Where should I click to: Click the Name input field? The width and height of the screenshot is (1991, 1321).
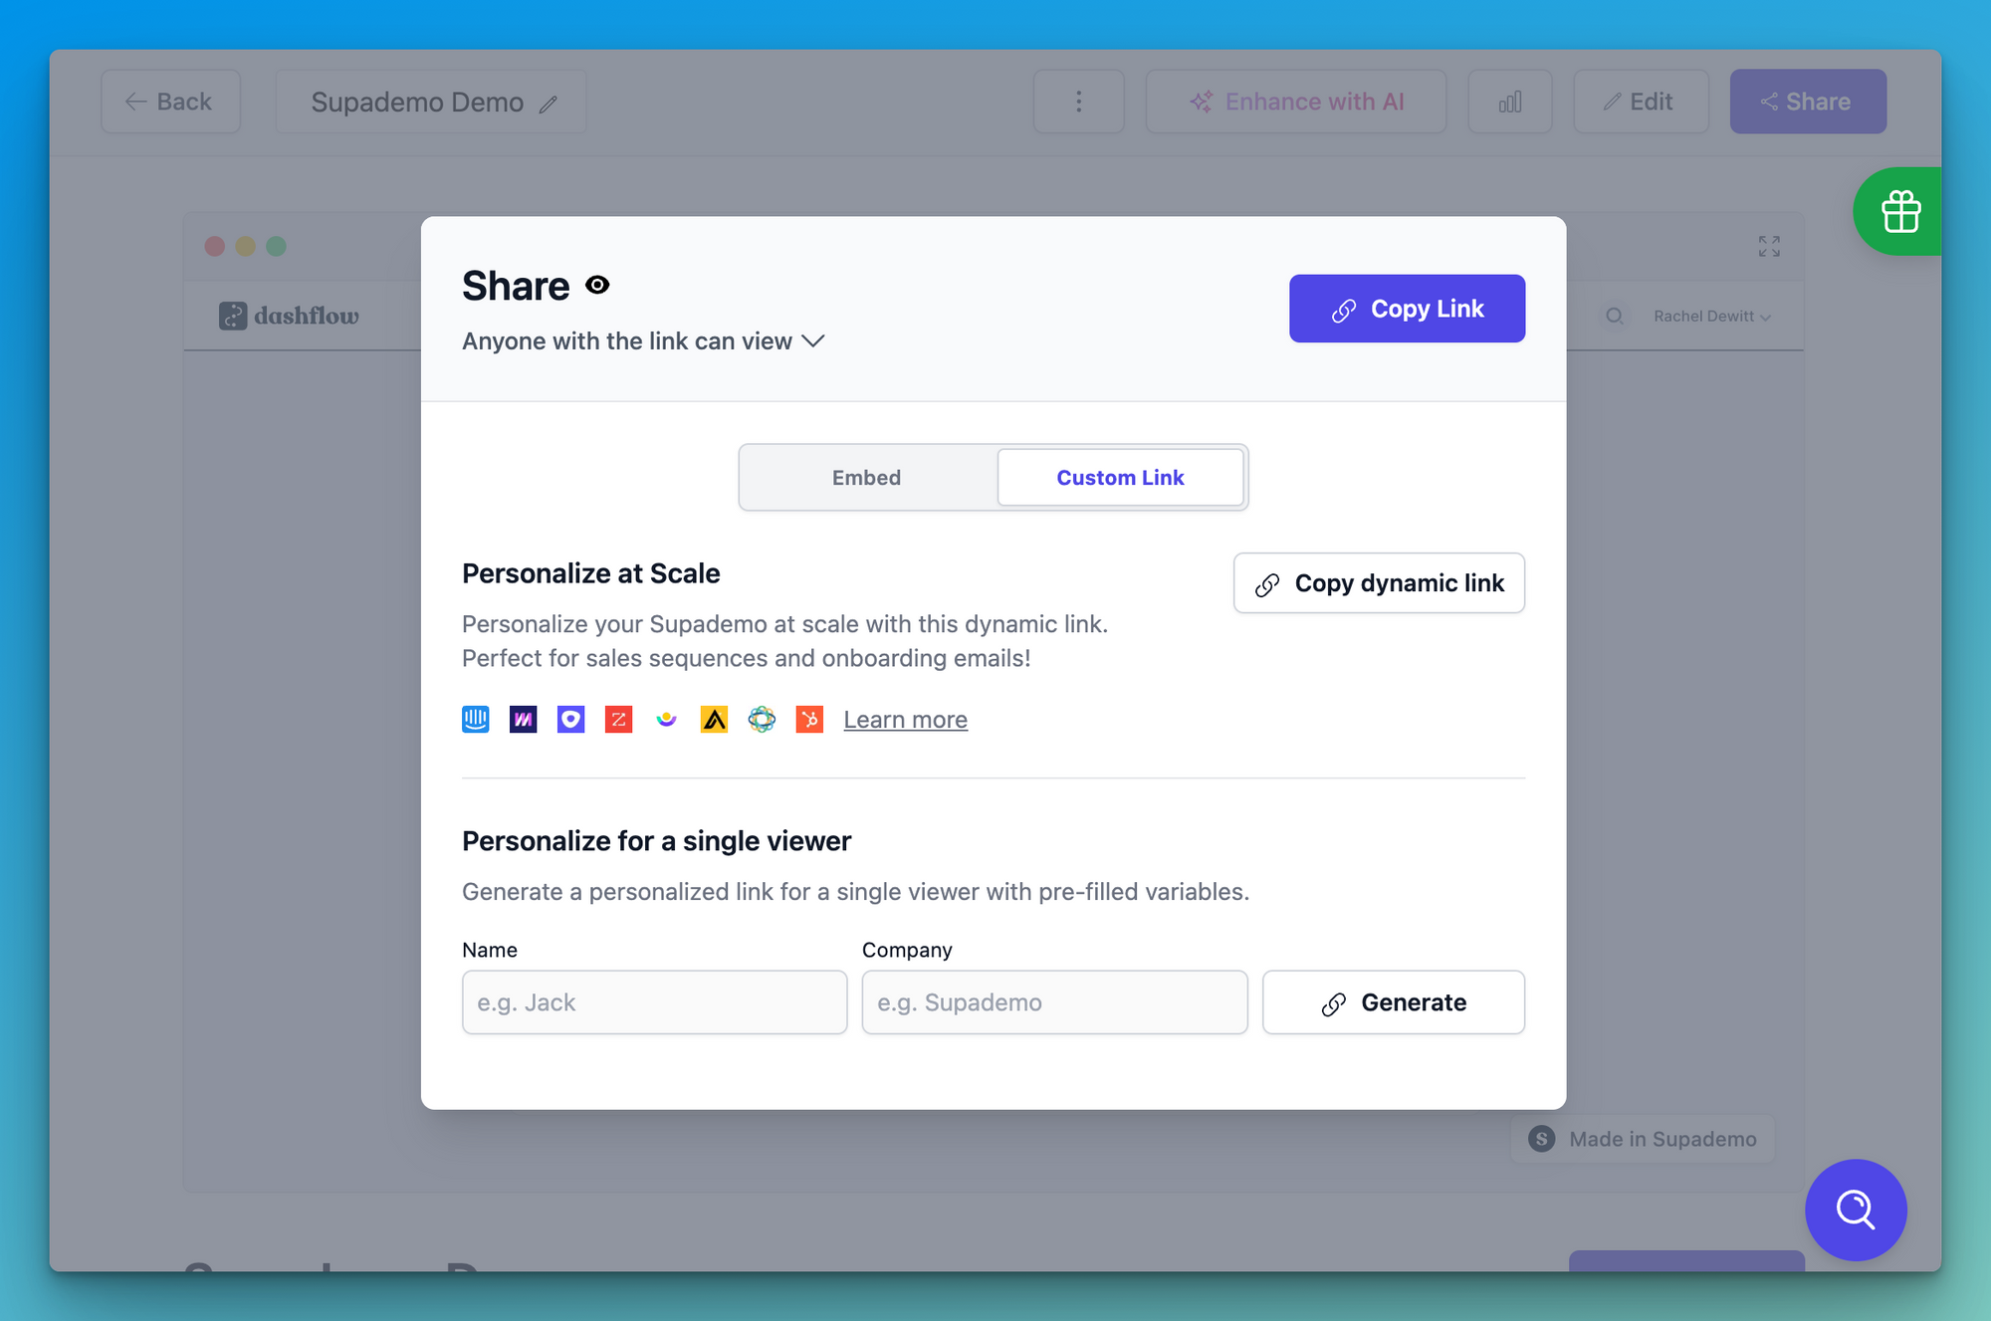click(x=654, y=1002)
